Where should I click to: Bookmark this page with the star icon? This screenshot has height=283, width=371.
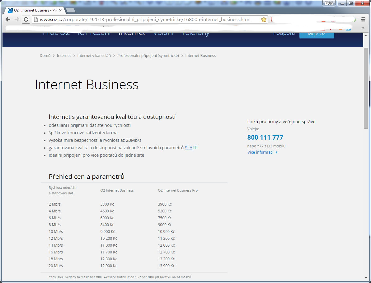click(x=264, y=20)
